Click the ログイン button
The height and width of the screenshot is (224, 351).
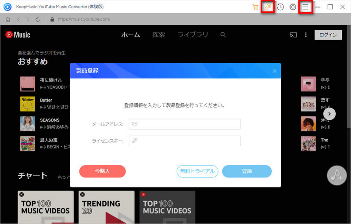[x=328, y=35]
